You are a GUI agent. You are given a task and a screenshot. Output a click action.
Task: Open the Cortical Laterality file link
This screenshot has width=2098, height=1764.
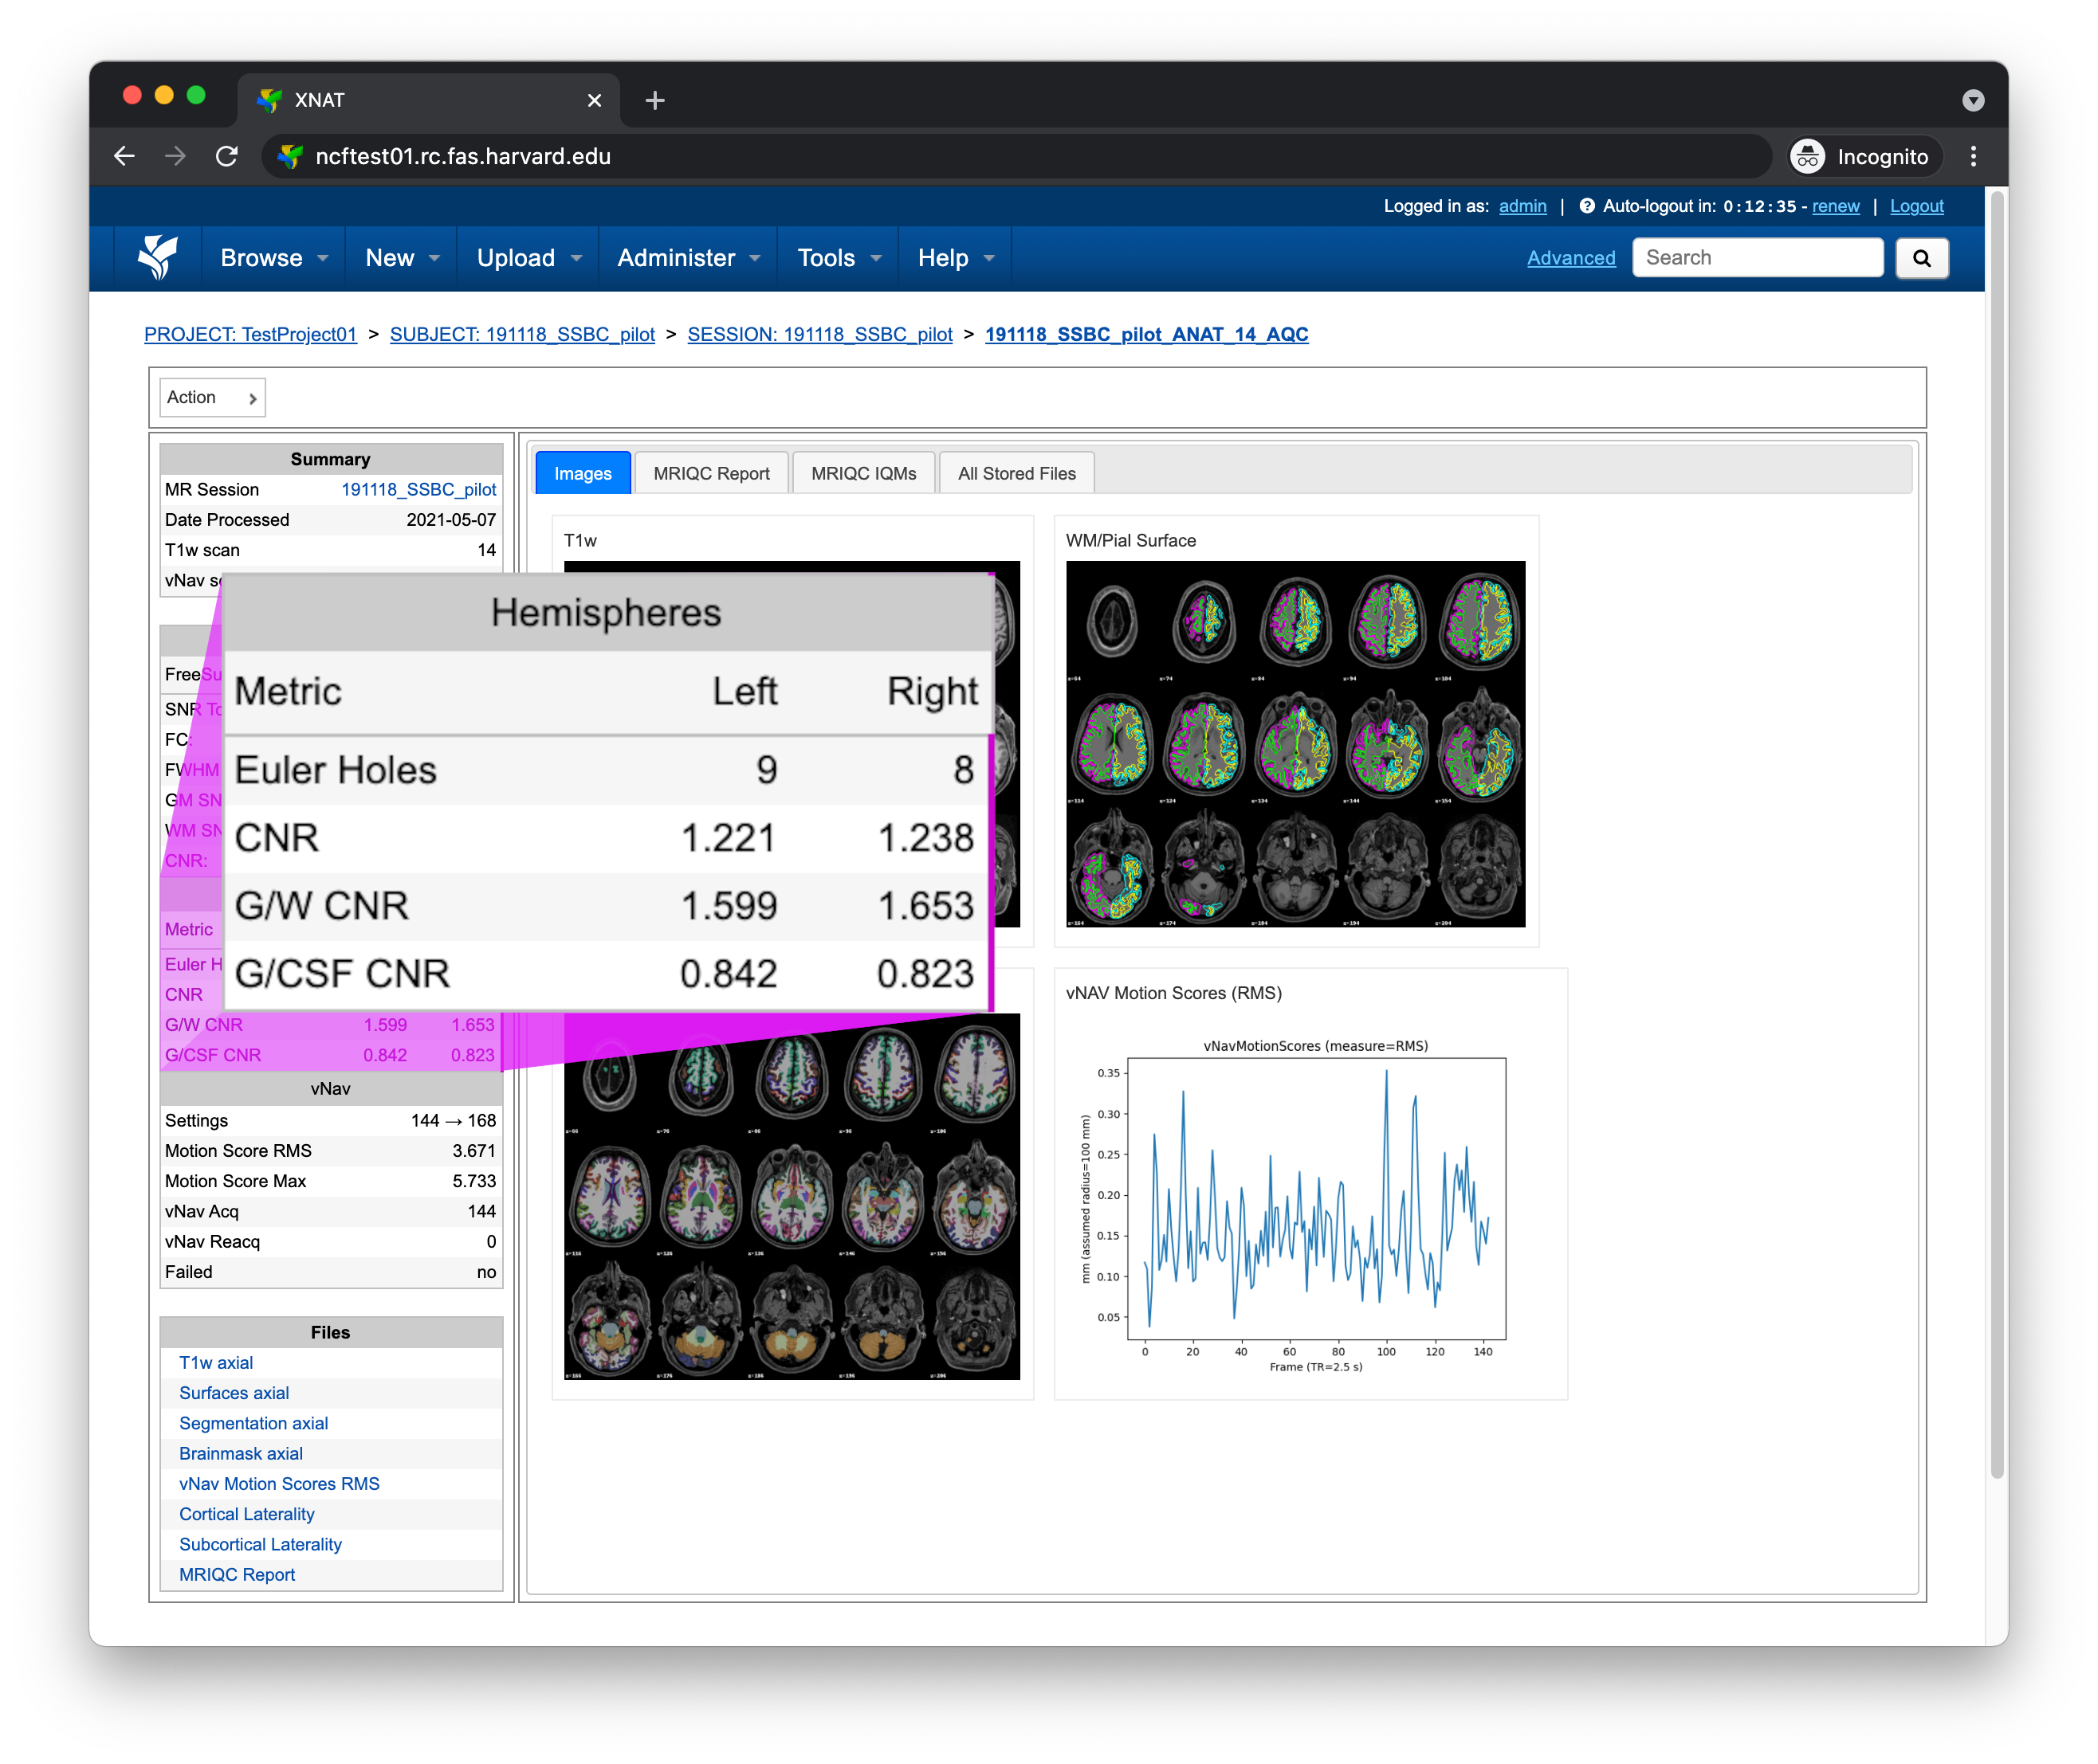[247, 1513]
